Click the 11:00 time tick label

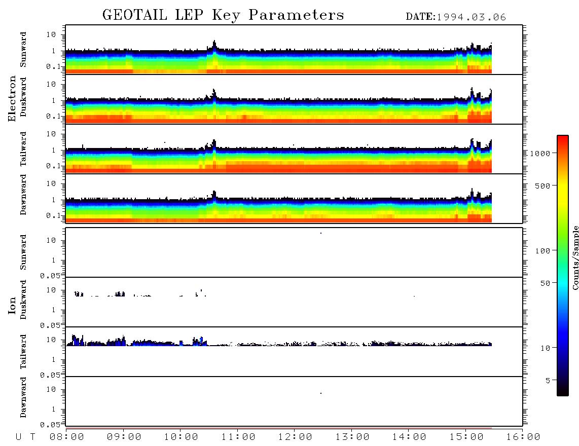point(238,437)
